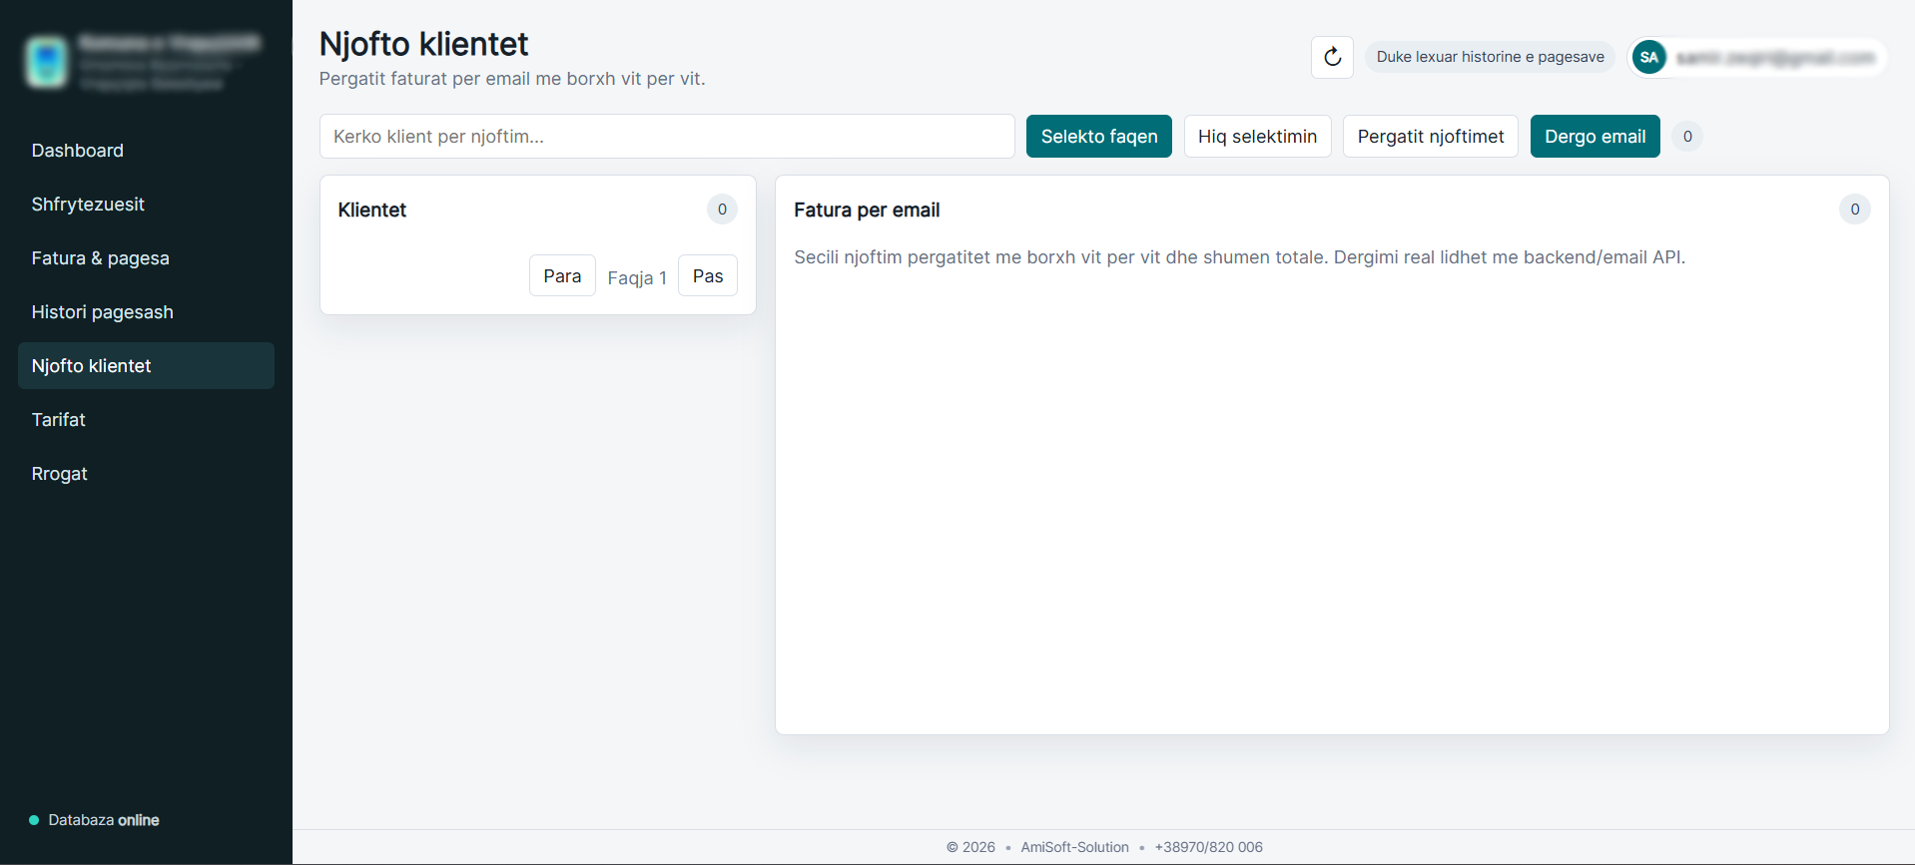Click the Faqja 1 page label

637,277
